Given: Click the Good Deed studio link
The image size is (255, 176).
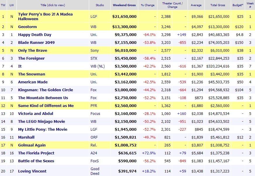Looking at the screenshot, I should tap(95, 171).
